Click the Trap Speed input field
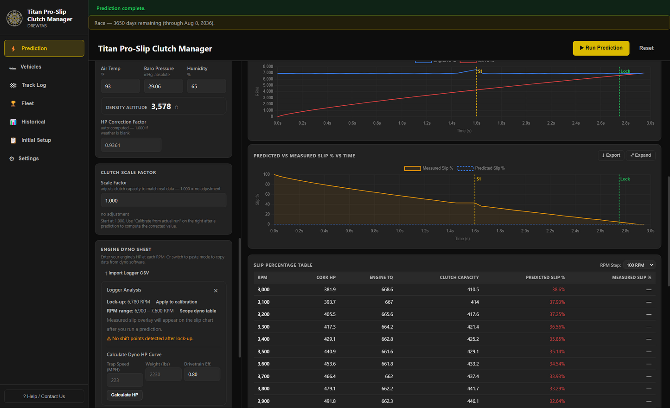This screenshot has height=408, width=670. (125, 380)
